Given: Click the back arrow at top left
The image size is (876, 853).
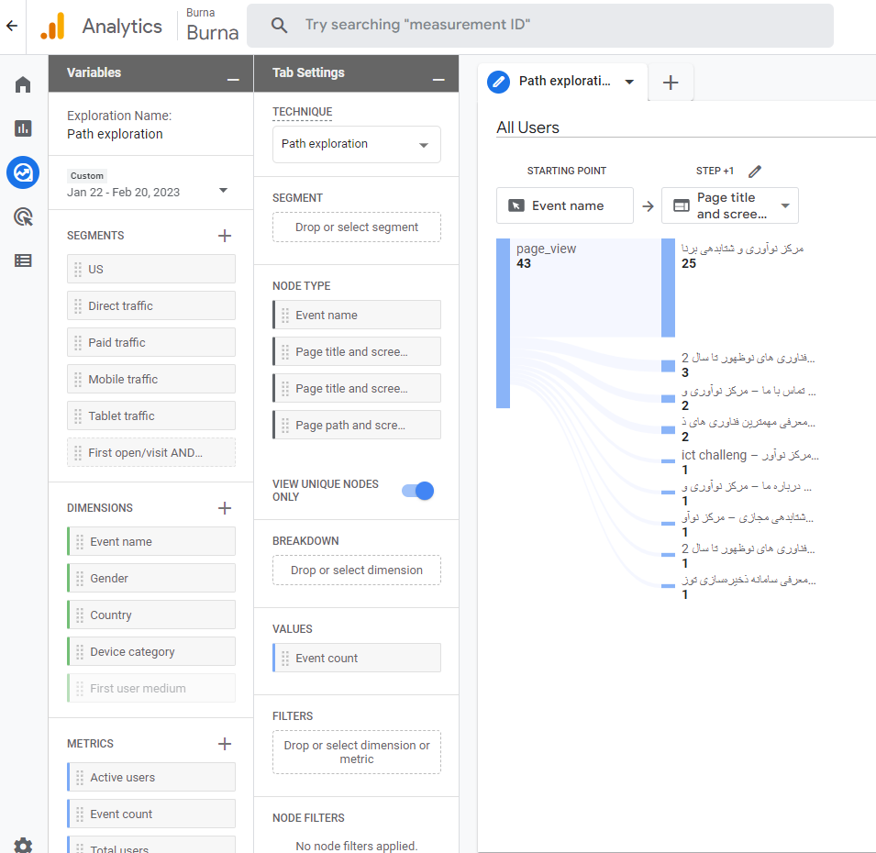Looking at the screenshot, I should (12, 26).
